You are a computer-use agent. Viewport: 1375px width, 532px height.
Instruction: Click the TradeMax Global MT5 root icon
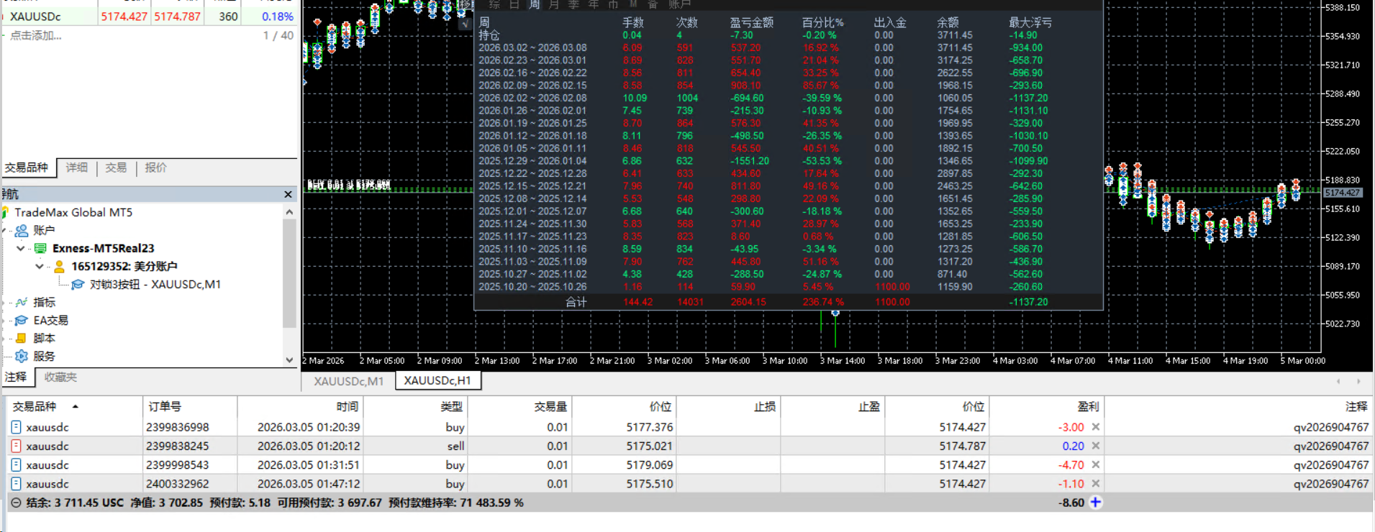(5, 212)
